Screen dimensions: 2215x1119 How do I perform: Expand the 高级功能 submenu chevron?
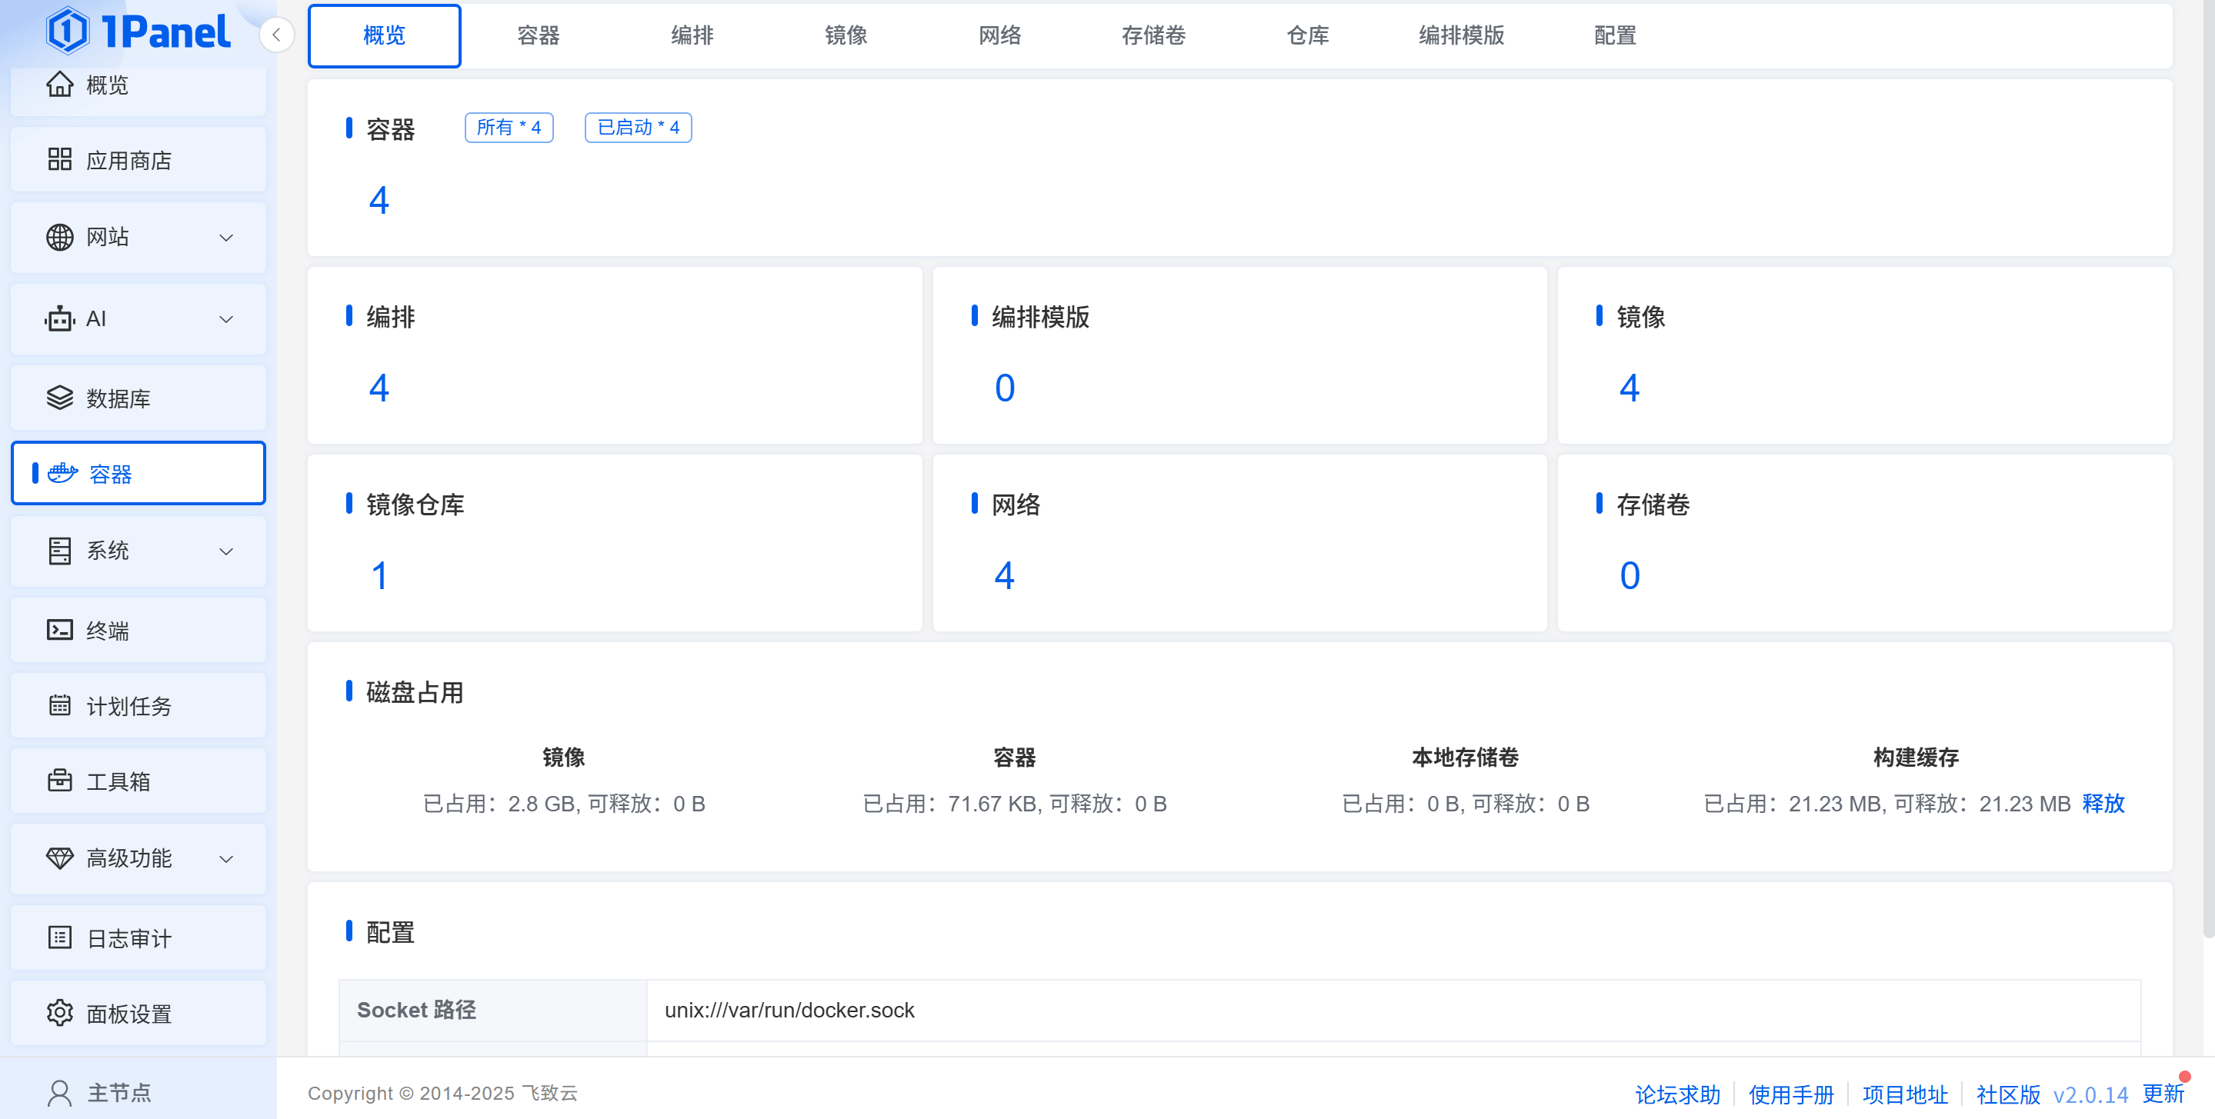click(x=226, y=858)
